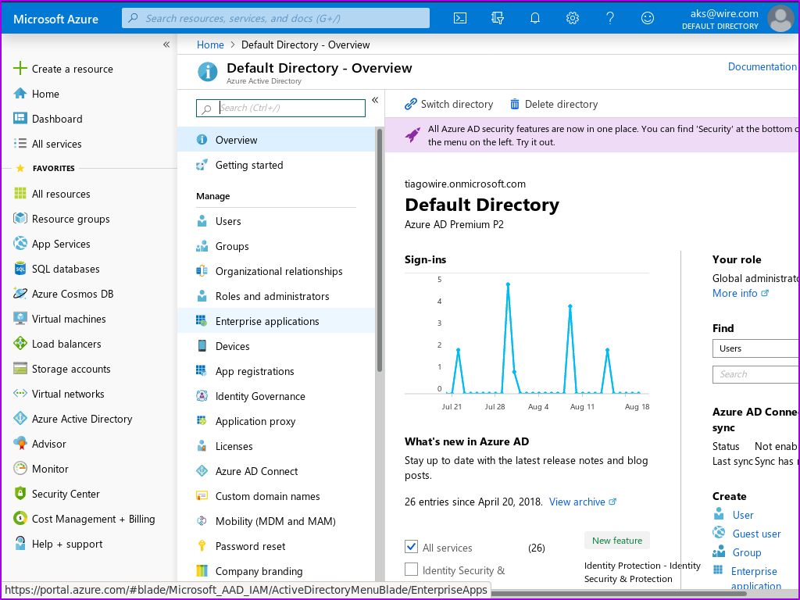The image size is (800, 600).
Task: Open App registrations menu item
Action: tap(276, 371)
